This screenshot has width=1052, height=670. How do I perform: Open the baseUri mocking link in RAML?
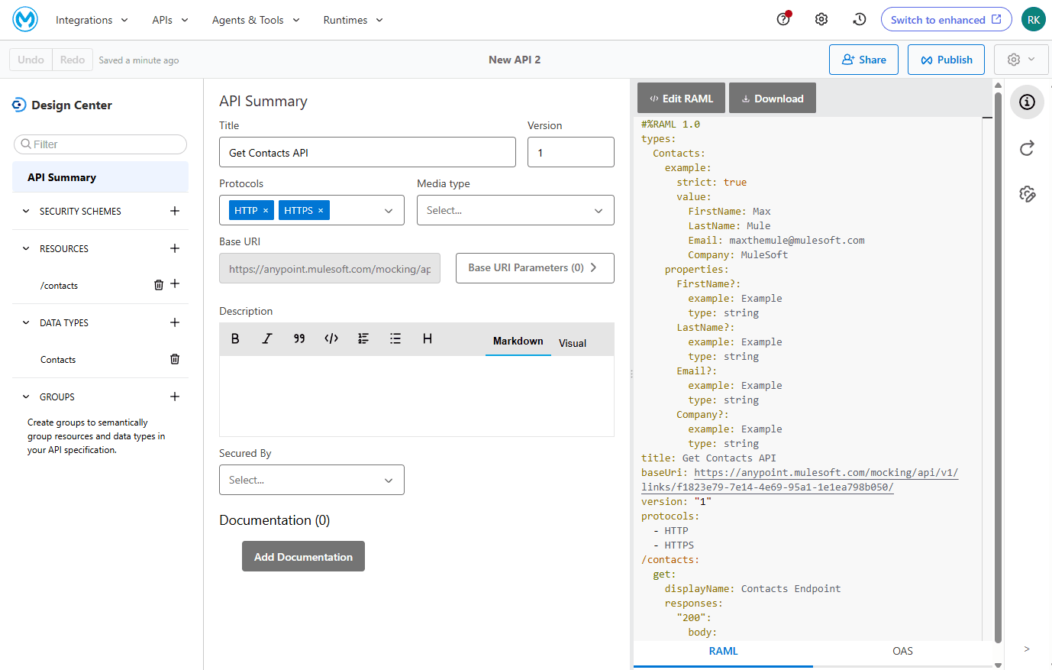coord(799,480)
